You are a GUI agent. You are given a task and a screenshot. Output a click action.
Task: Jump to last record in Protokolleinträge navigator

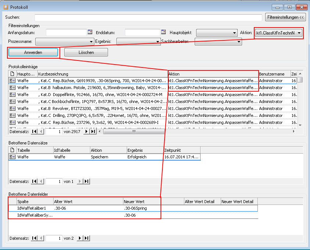tap(93, 131)
